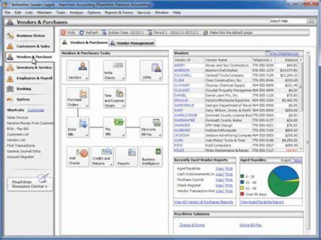
Task: Switch to the Vendor Management tab
Action: [x=132, y=43]
